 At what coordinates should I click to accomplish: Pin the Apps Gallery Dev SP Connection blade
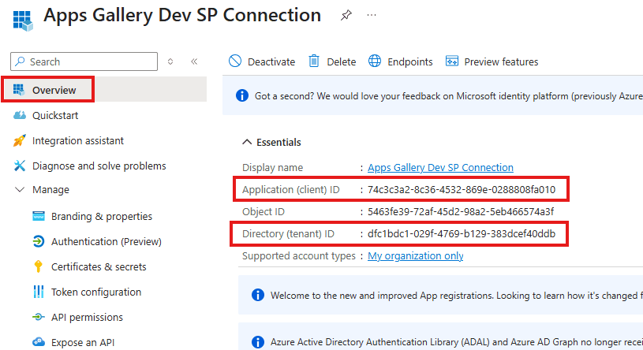point(346,16)
